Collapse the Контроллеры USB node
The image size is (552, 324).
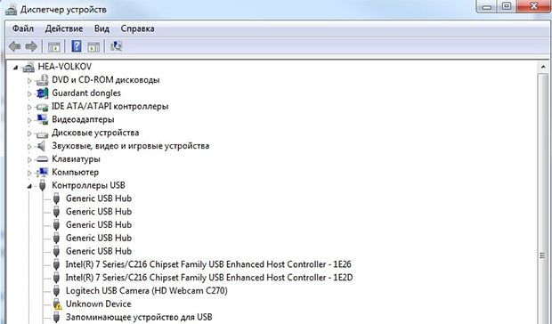click(x=29, y=186)
